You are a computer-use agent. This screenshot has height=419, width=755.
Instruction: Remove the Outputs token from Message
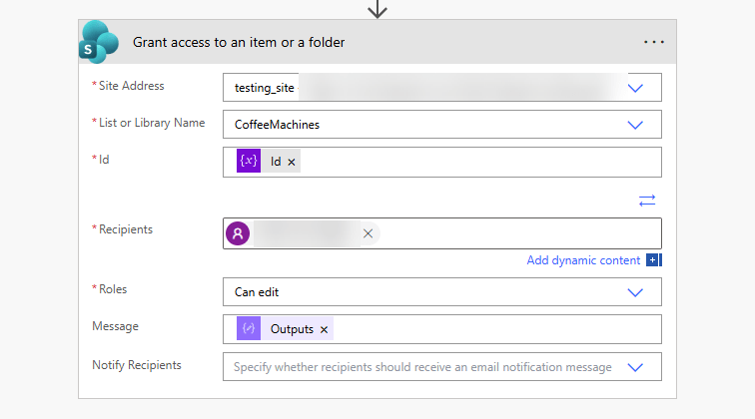[324, 329]
